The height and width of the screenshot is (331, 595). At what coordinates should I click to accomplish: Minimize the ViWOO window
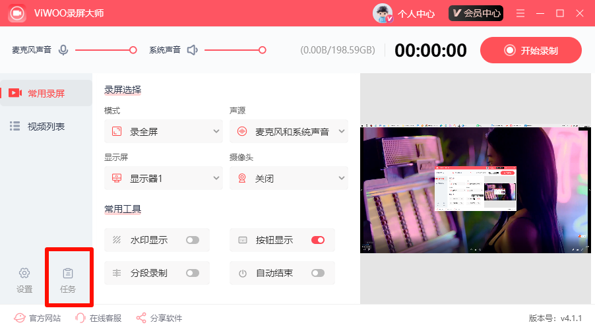540,13
